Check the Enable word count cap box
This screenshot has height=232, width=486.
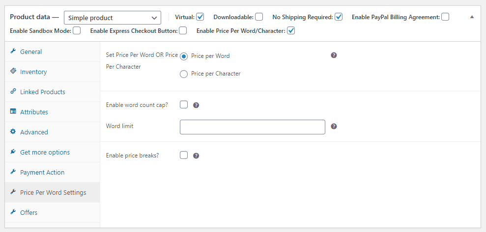click(x=184, y=104)
